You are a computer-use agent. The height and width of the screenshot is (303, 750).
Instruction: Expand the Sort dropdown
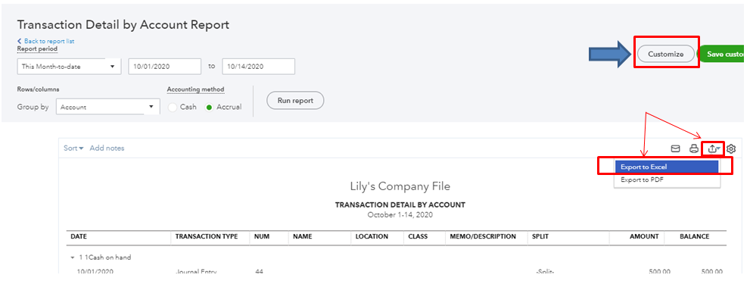click(x=73, y=148)
